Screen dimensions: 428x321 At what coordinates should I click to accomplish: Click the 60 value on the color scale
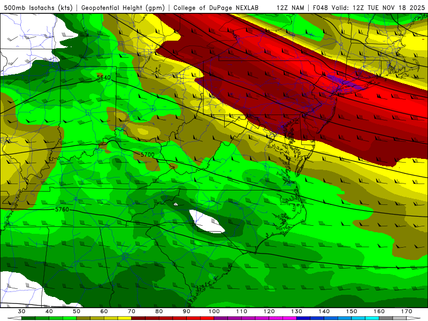click(104, 311)
